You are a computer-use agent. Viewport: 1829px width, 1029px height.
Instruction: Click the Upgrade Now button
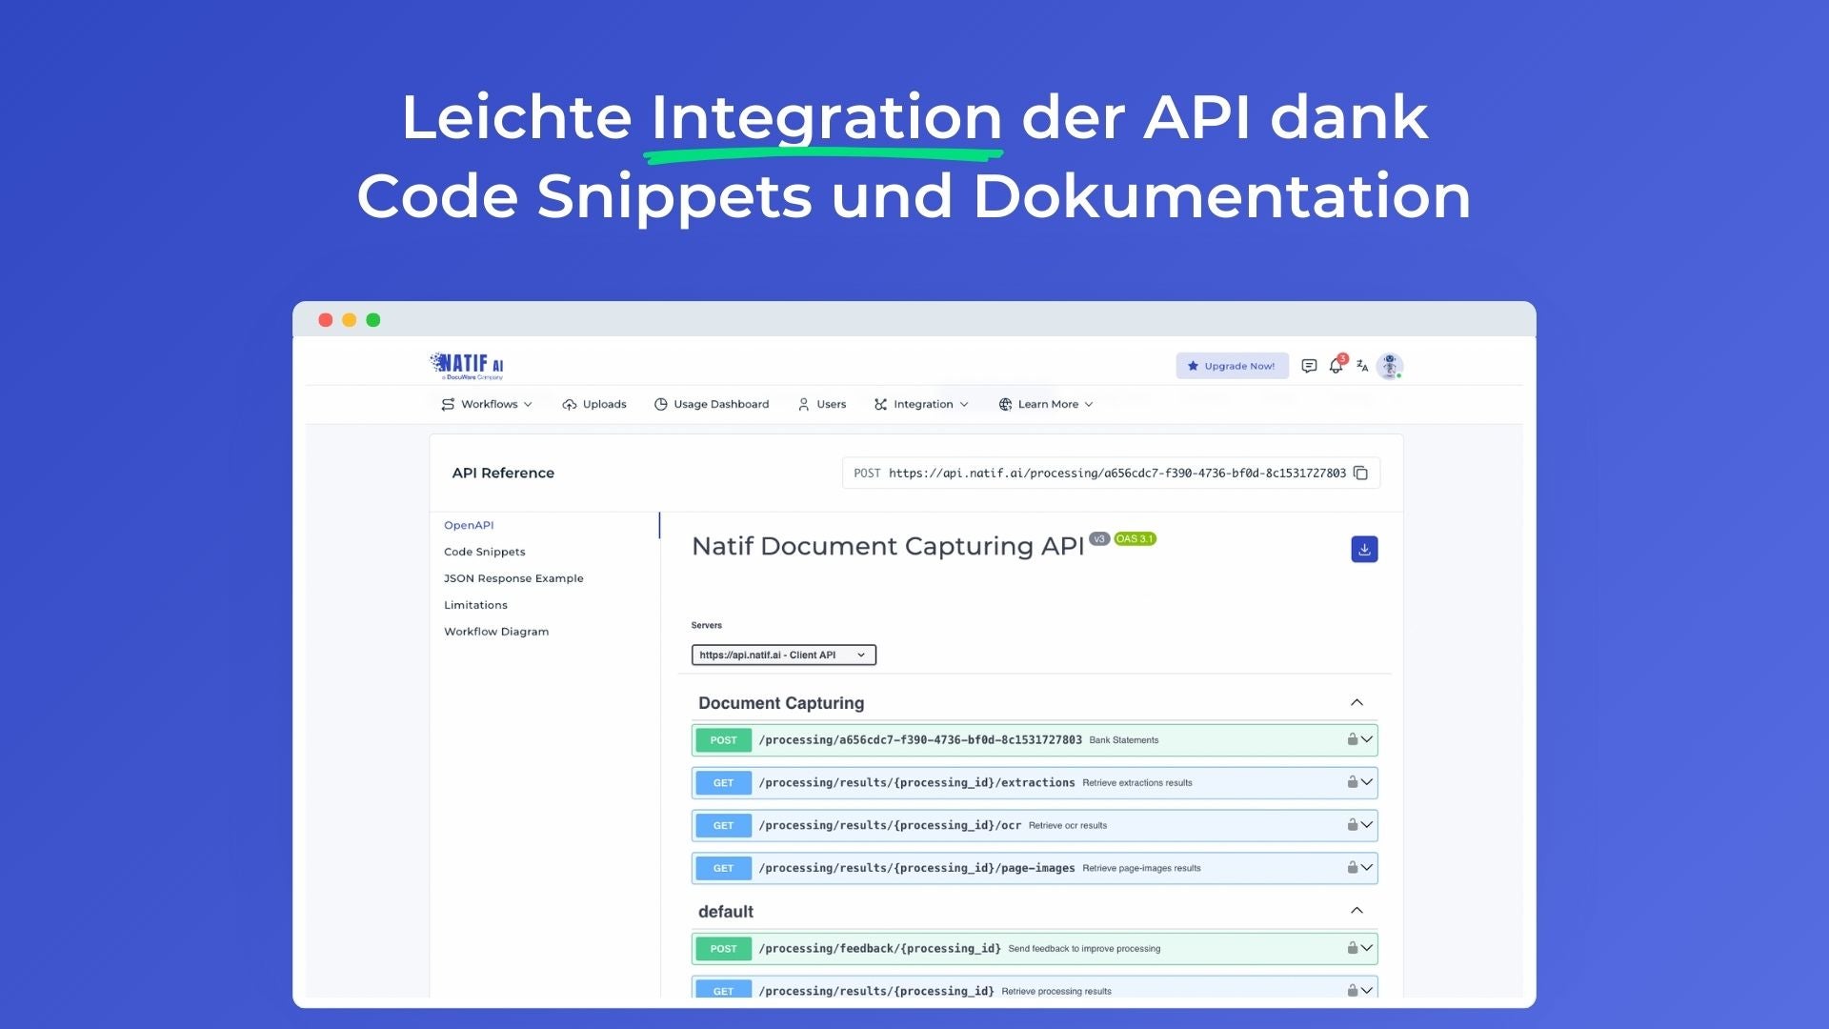click(x=1231, y=366)
